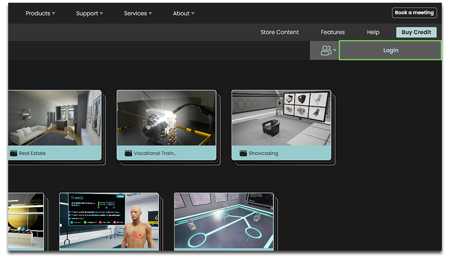Open the Showcasing furniture room thumbnail
Image resolution: width=450 pixels, height=261 pixels.
[x=281, y=118]
